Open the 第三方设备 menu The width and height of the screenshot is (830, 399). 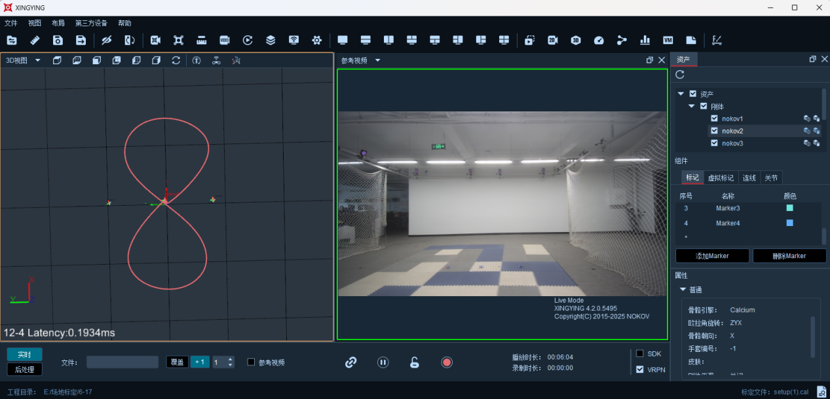coord(91,23)
